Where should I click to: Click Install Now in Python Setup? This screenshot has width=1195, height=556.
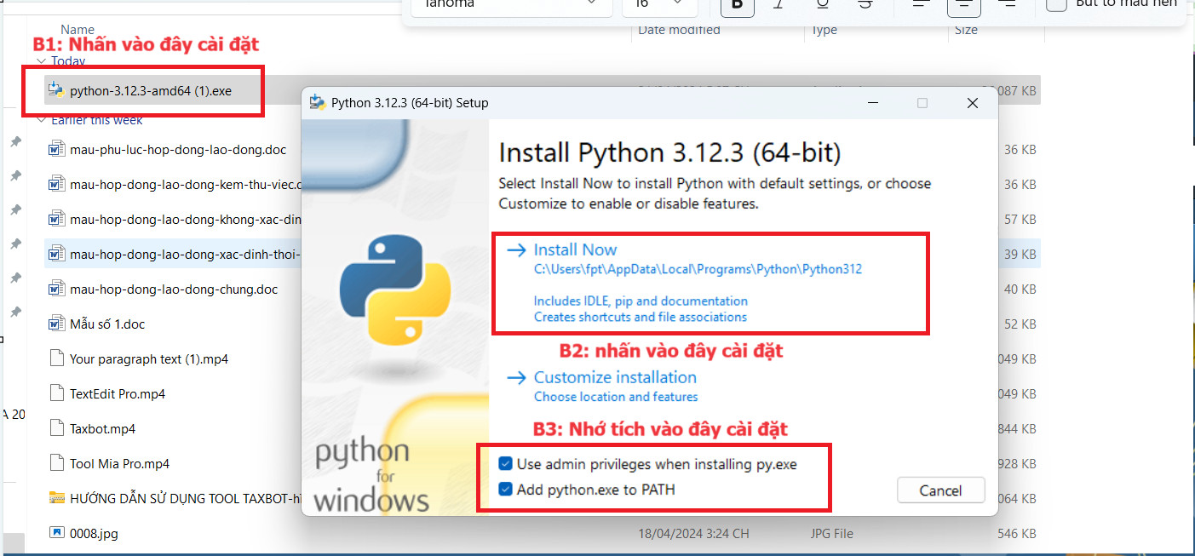(575, 249)
